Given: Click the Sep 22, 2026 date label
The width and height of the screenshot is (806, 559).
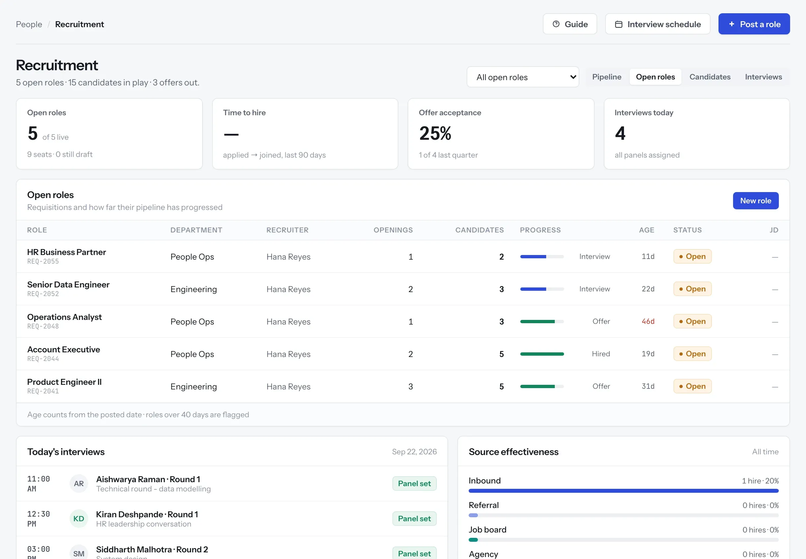Looking at the screenshot, I should pos(414,452).
